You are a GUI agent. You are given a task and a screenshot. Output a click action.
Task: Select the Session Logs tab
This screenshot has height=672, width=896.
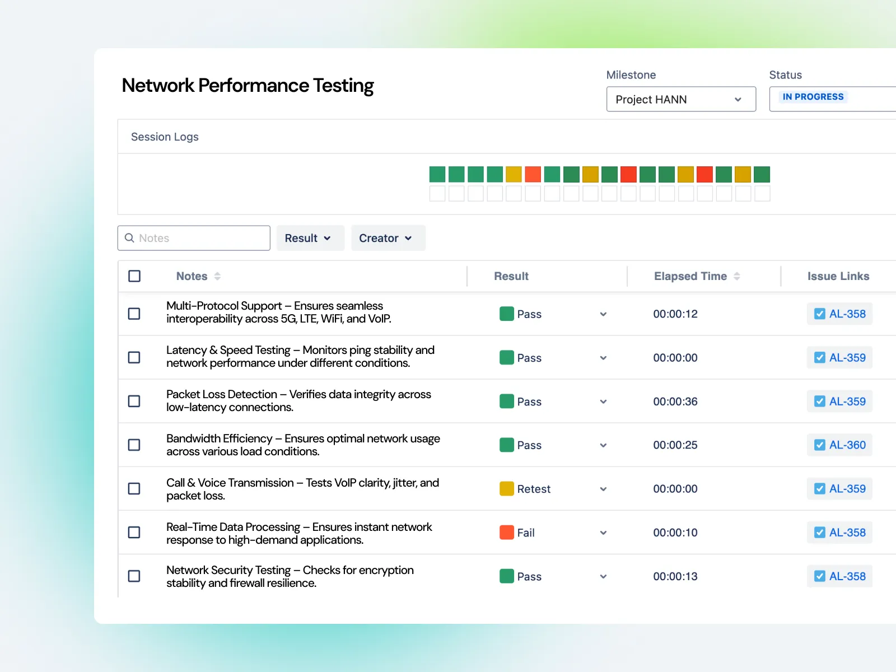(x=164, y=137)
